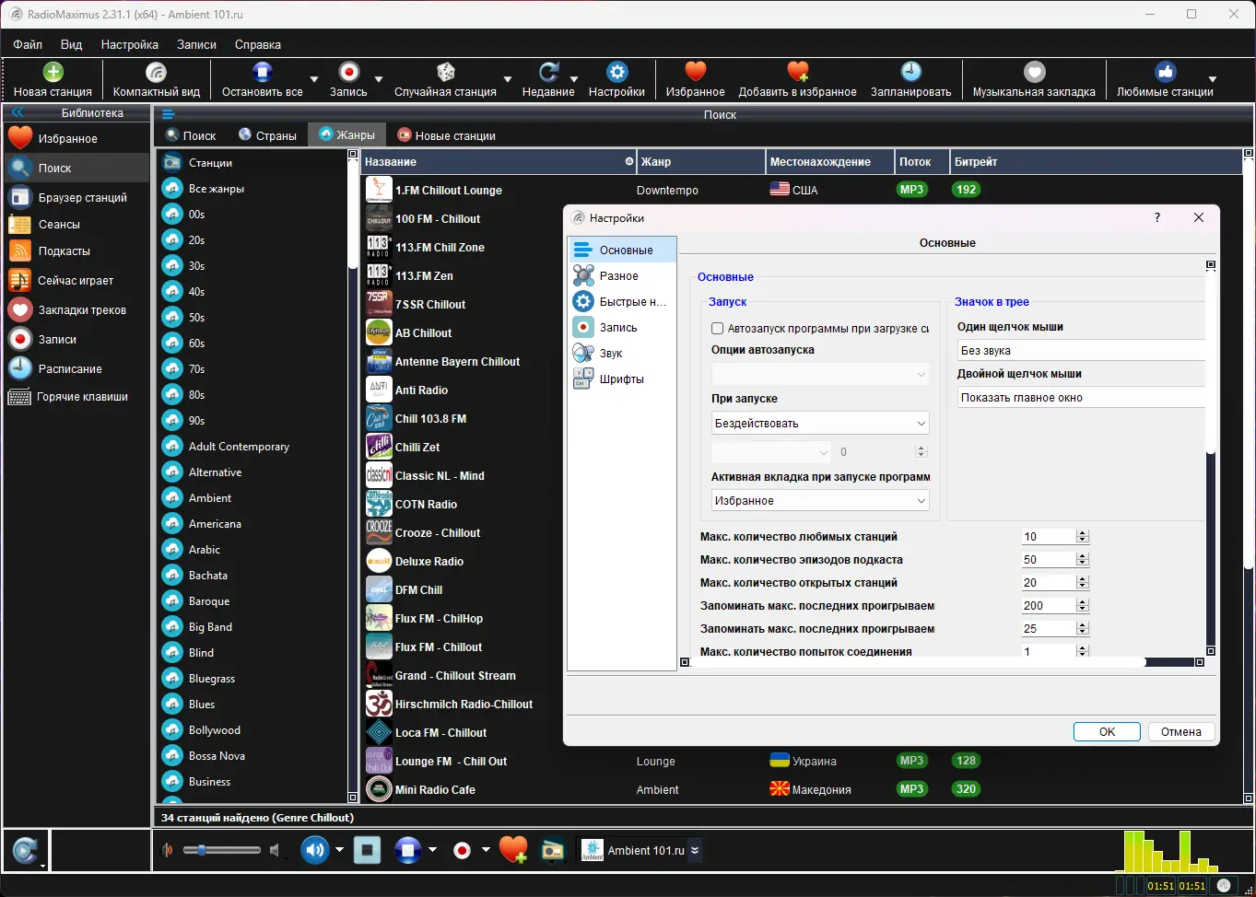Click the OK button in settings dialog

[1107, 731]
